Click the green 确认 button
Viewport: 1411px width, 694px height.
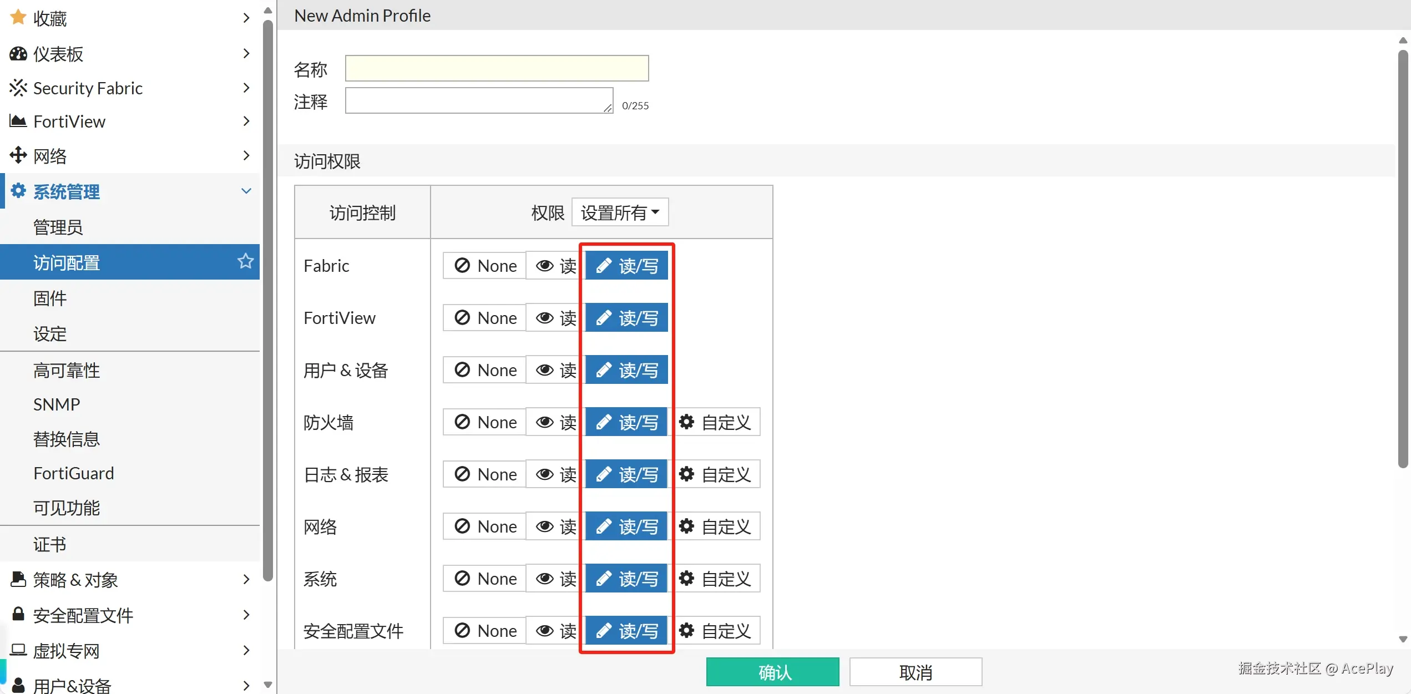pos(772,672)
